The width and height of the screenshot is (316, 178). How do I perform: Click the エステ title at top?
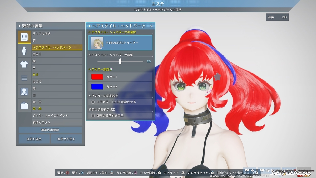(158, 3)
